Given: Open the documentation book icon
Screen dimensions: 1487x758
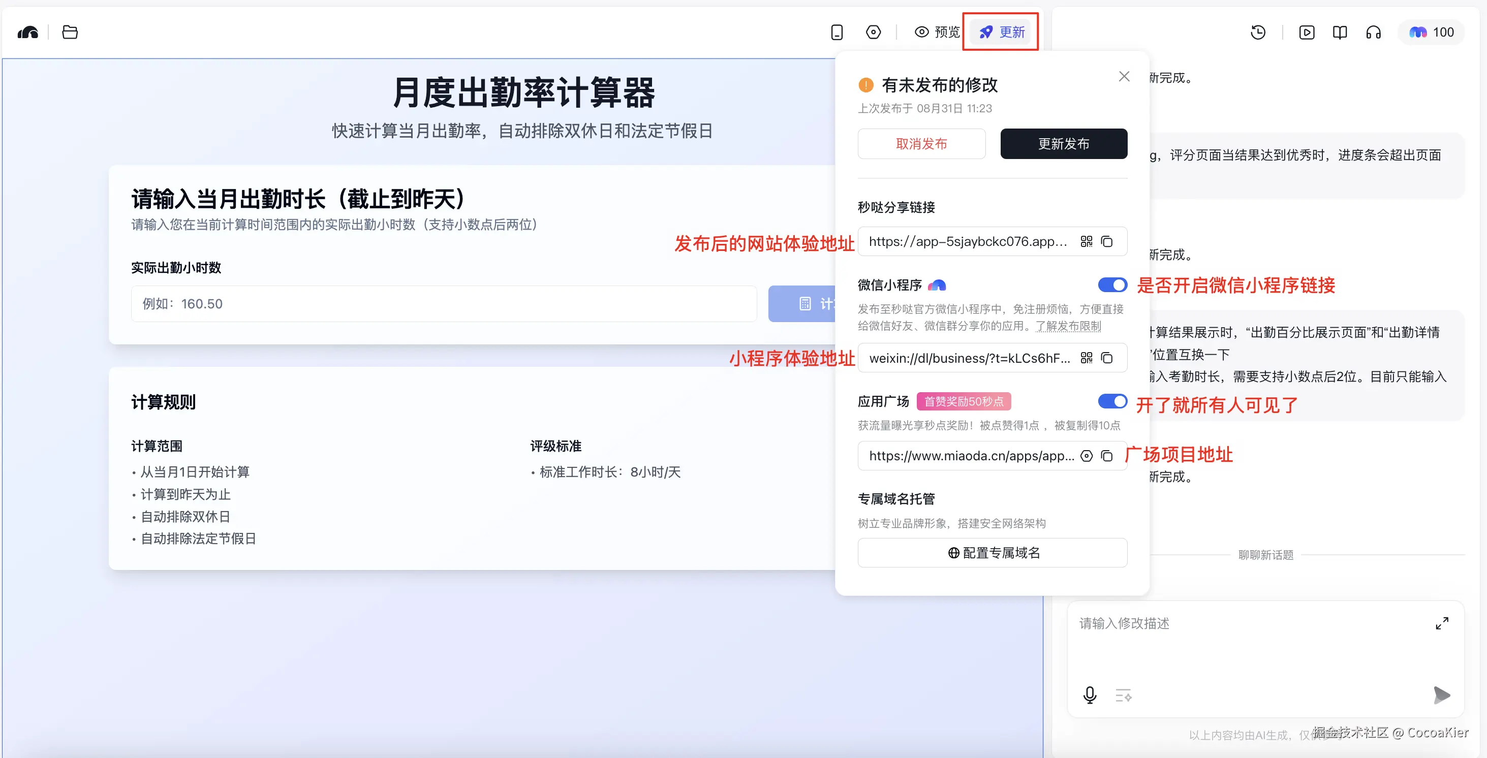Looking at the screenshot, I should point(1340,33).
